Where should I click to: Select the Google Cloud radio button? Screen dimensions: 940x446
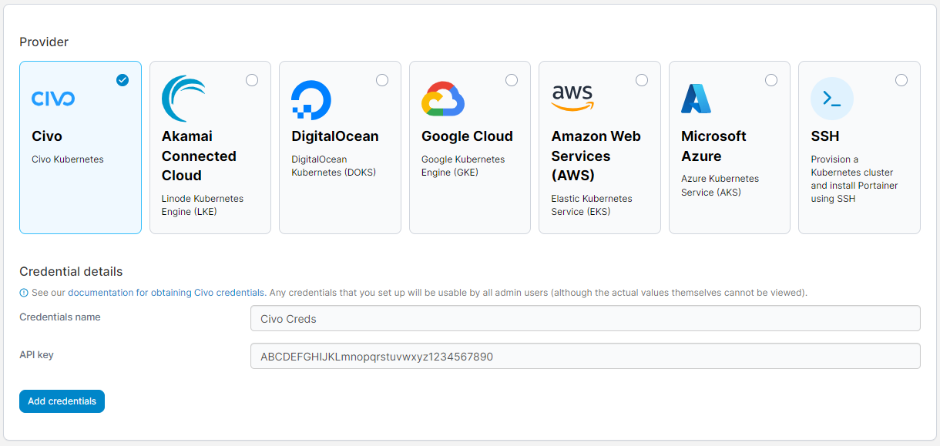(512, 79)
